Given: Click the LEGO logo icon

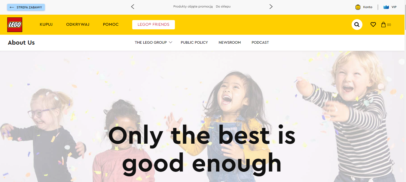Looking at the screenshot, I should (15, 25).
